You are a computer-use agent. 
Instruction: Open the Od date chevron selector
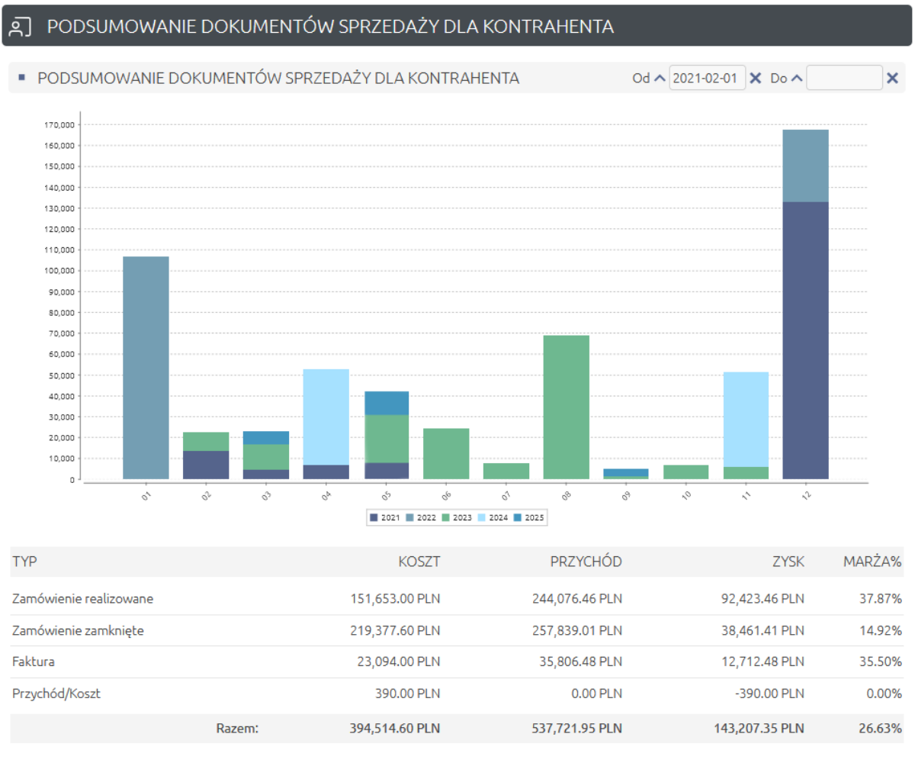pyautogui.click(x=658, y=78)
